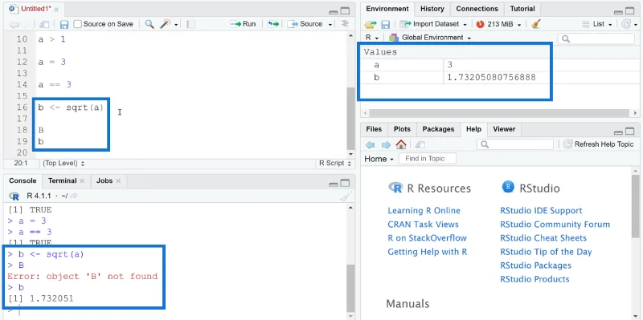This screenshot has width=643, height=320.
Task: Click the Help search field
Action: pos(515,144)
